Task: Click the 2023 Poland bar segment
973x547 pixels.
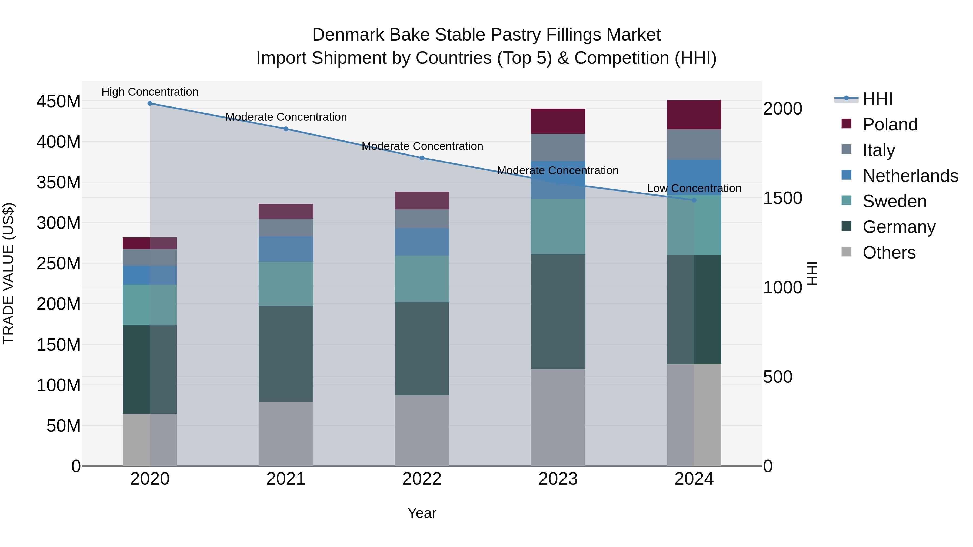Action: pos(558,121)
